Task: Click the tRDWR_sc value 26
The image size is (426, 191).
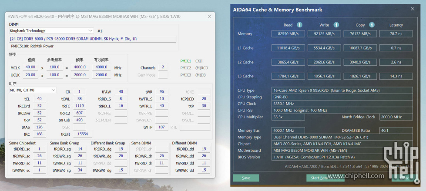Action: coord(40,156)
